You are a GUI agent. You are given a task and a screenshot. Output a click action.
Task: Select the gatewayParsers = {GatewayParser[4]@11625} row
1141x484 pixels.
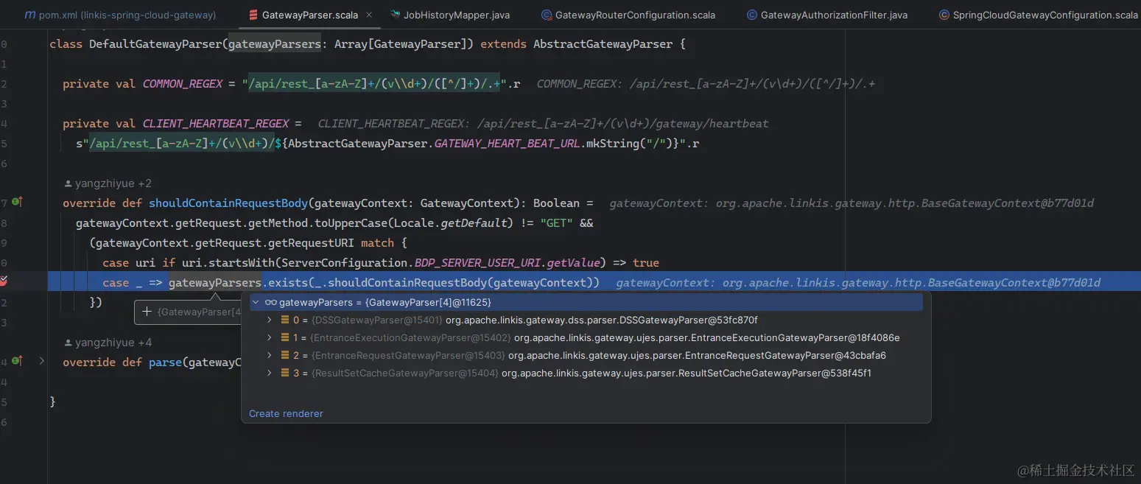586,302
